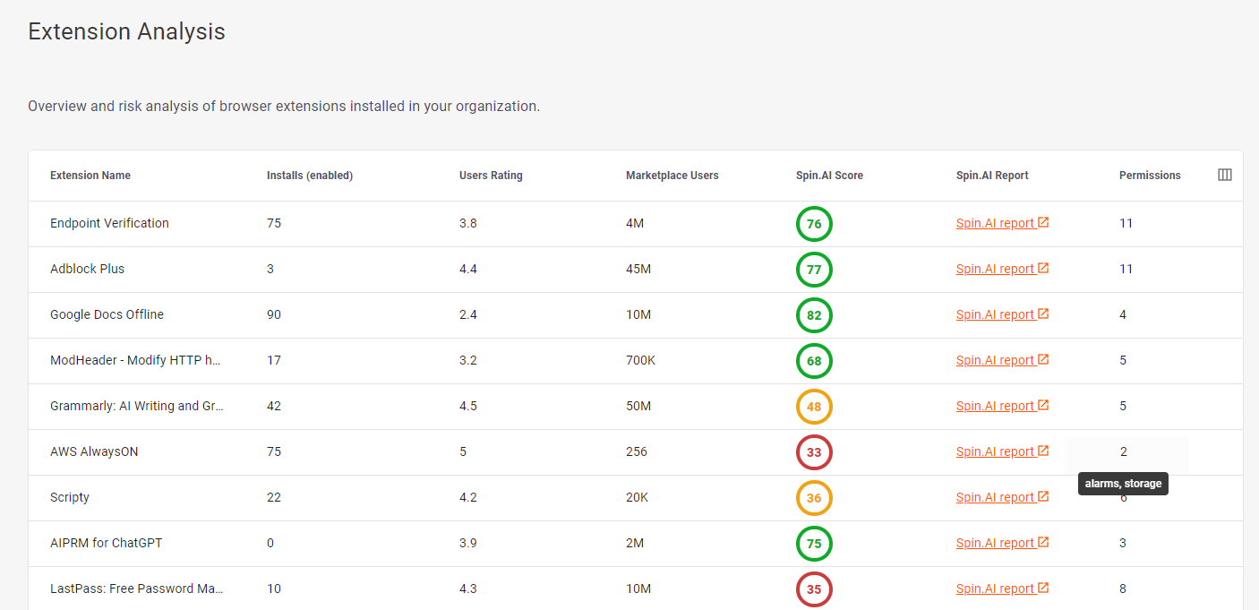Click the score 33 badge for AWS AlwaysON

(x=814, y=452)
